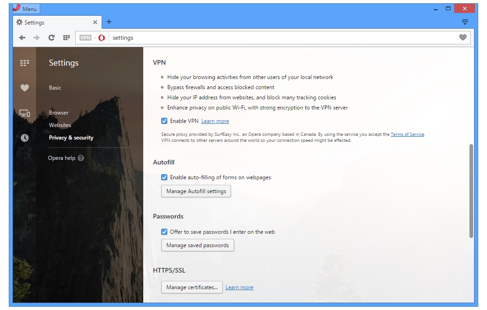Screen dimensions: 487x310
Task: Open the Opera Menu button
Action: (26, 8)
